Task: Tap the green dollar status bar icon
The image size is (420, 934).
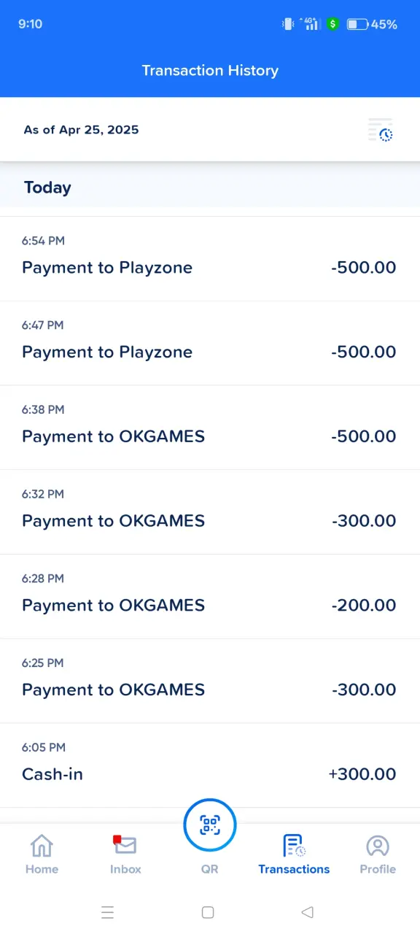Action: (333, 24)
